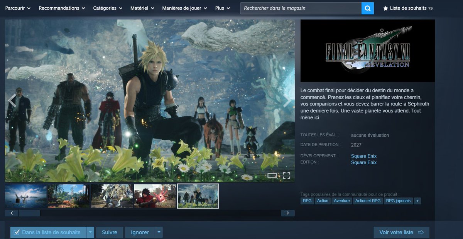This screenshot has height=239, width=463.
Task: Expand Manières de jouer menu
Action: point(184,8)
